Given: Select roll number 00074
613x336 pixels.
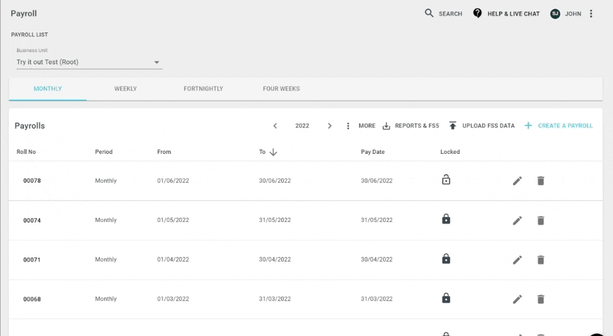Looking at the screenshot, I should (32, 221).
